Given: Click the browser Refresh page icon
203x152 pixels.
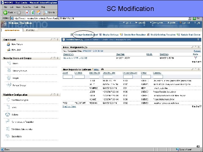Looking at the screenshot, I should pos(33,13).
